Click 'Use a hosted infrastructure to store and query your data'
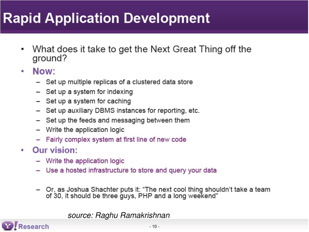 pos(131,170)
